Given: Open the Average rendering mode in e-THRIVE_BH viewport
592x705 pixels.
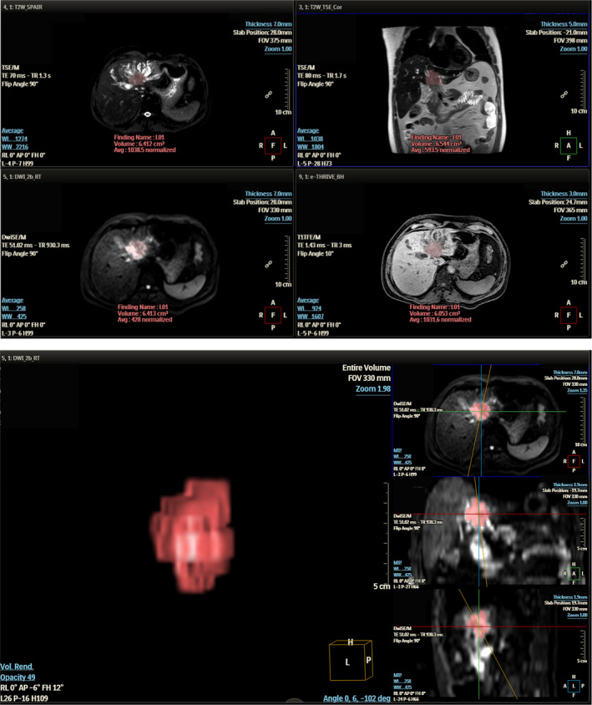Looking at the screenshot, I should (308, 300).
